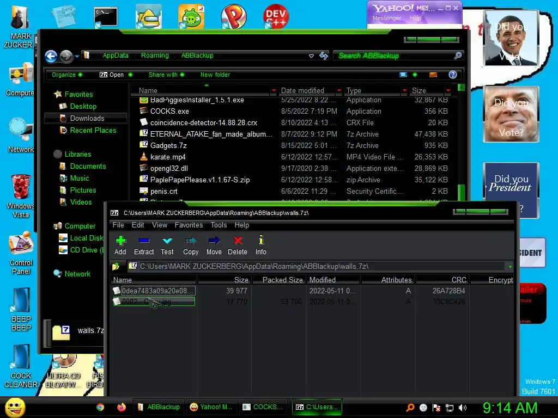Open the MARK ZUCKERBERG desktop folder
558x418 pixels.
[x=19, y=27]
